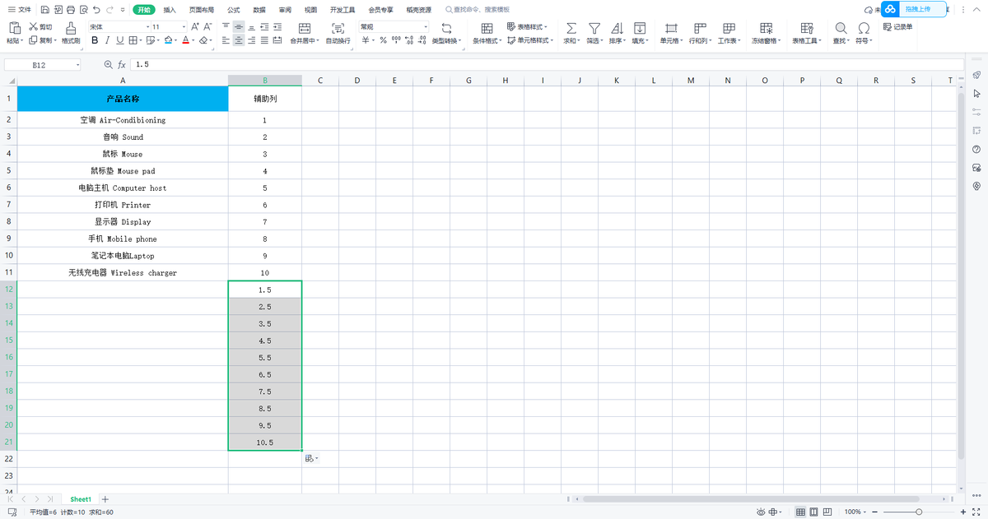The image size is (988, 519).
Task: Click the 求和 sigma sum icon
Action: (x=571, y=28)
